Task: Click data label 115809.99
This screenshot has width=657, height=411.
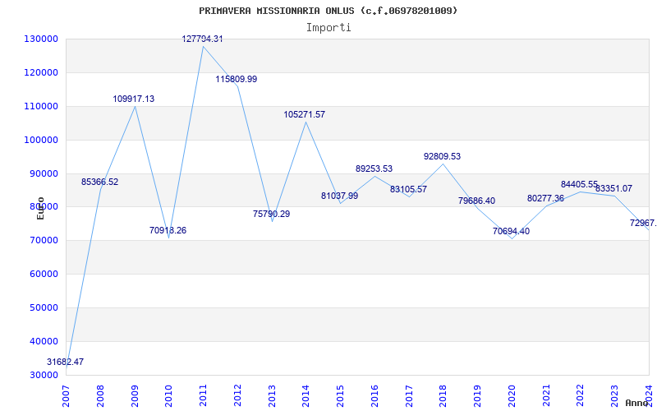Action: pyautogui.click(x=237, y=79)
